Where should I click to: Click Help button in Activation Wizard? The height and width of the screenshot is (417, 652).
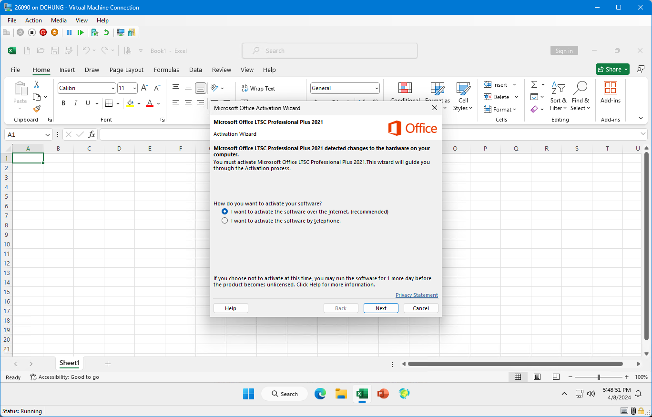tap(231, 308)
